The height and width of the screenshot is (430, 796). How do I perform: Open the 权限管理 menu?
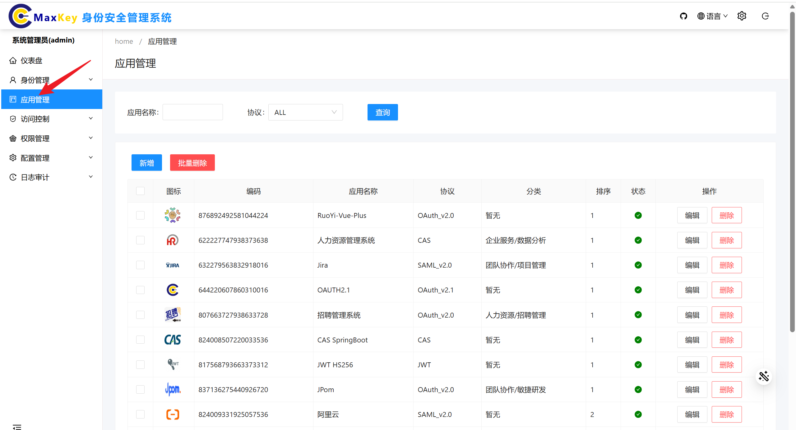coord(35,138)
